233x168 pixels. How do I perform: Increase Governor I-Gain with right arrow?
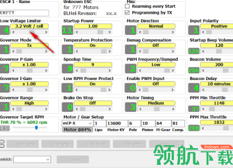pyautogui.click(x=46, y=90)
